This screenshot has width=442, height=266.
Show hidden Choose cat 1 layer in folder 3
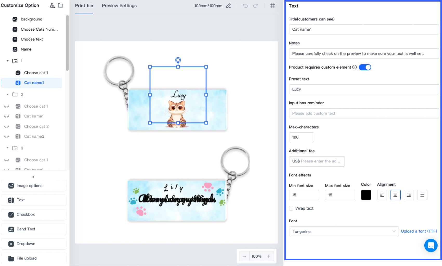(6, 160)
